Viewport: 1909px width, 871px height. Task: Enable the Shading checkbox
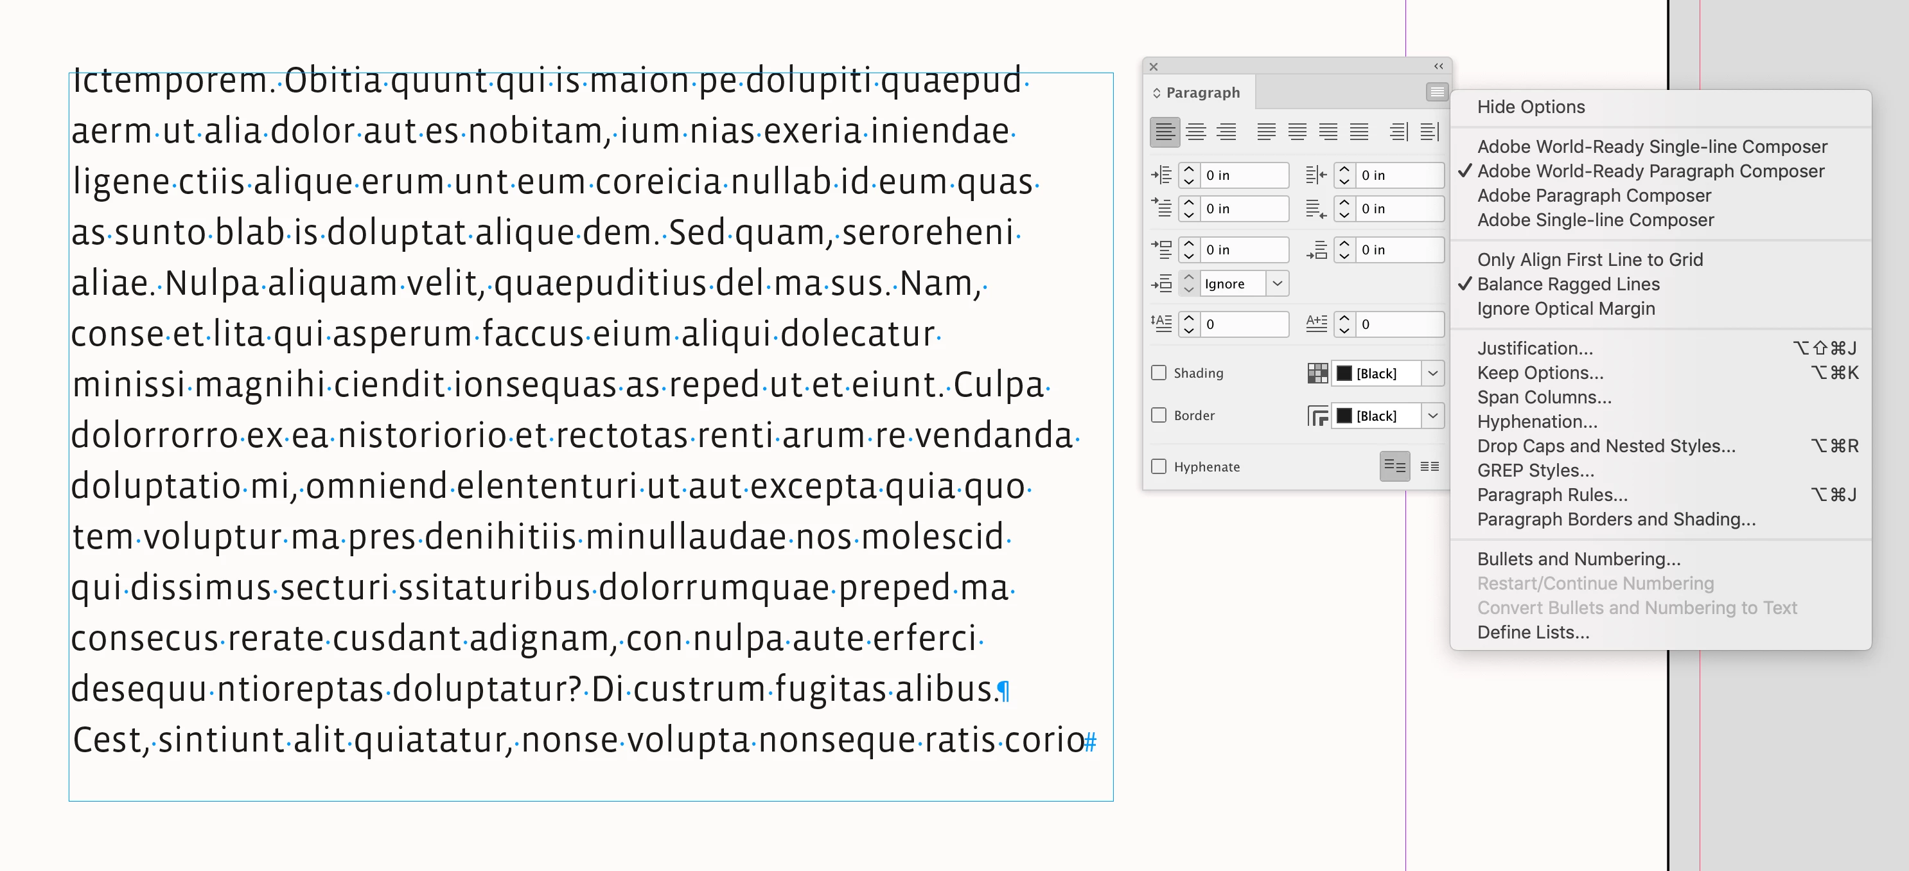tap(1158, 373)
